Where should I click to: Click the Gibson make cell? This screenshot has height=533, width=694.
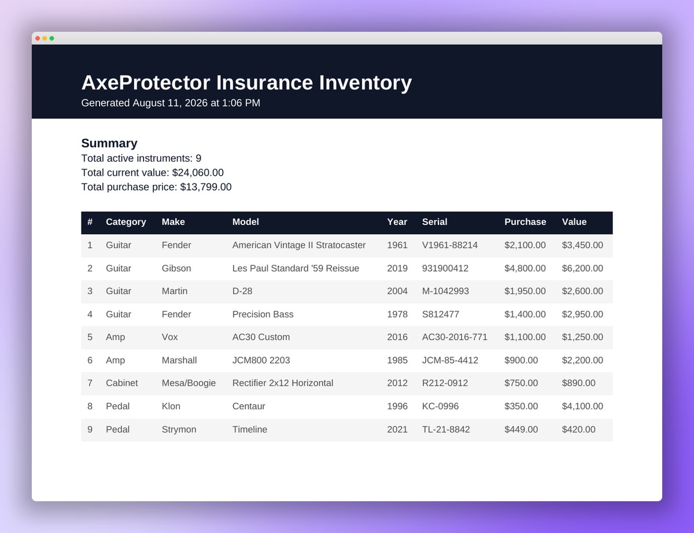pos(176,268)
